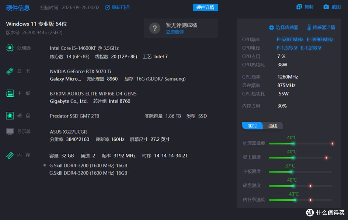348x220 pixels.
Task: Click the 重新扫描 rescan link
Action: tap(121, 7)
